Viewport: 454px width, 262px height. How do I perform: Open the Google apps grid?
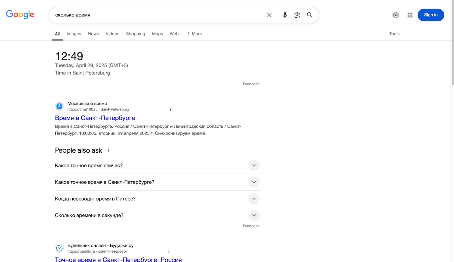point(410,15)
